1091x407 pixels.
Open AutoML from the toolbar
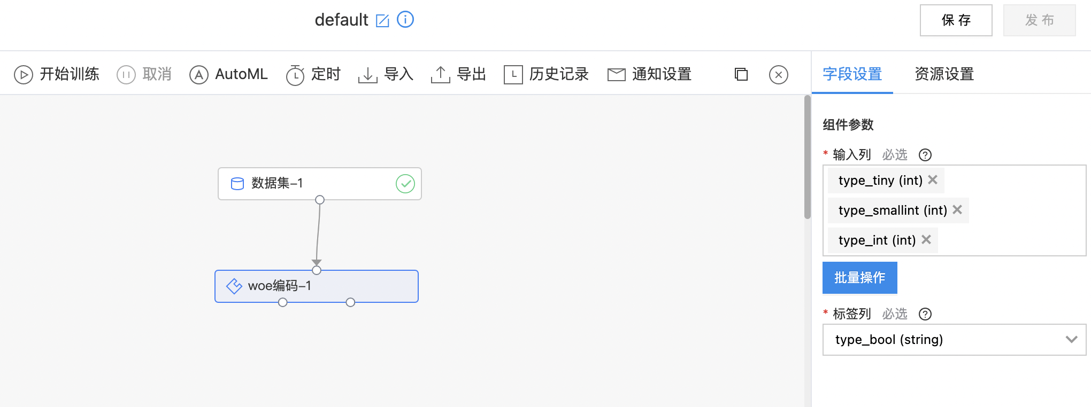(x=229, y=74)
